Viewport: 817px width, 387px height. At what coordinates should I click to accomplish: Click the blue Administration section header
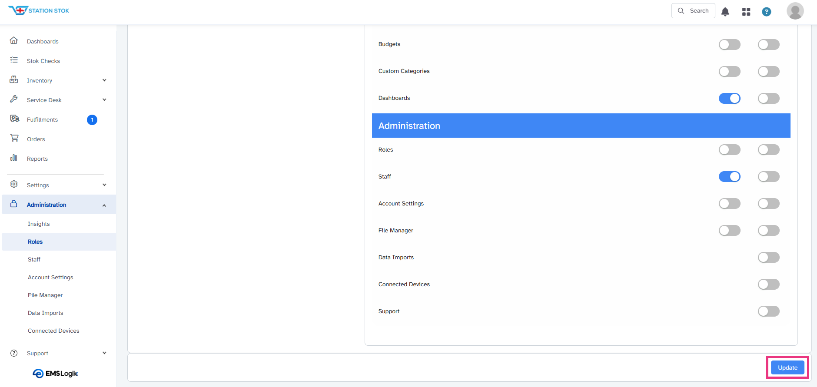[581, 126]
